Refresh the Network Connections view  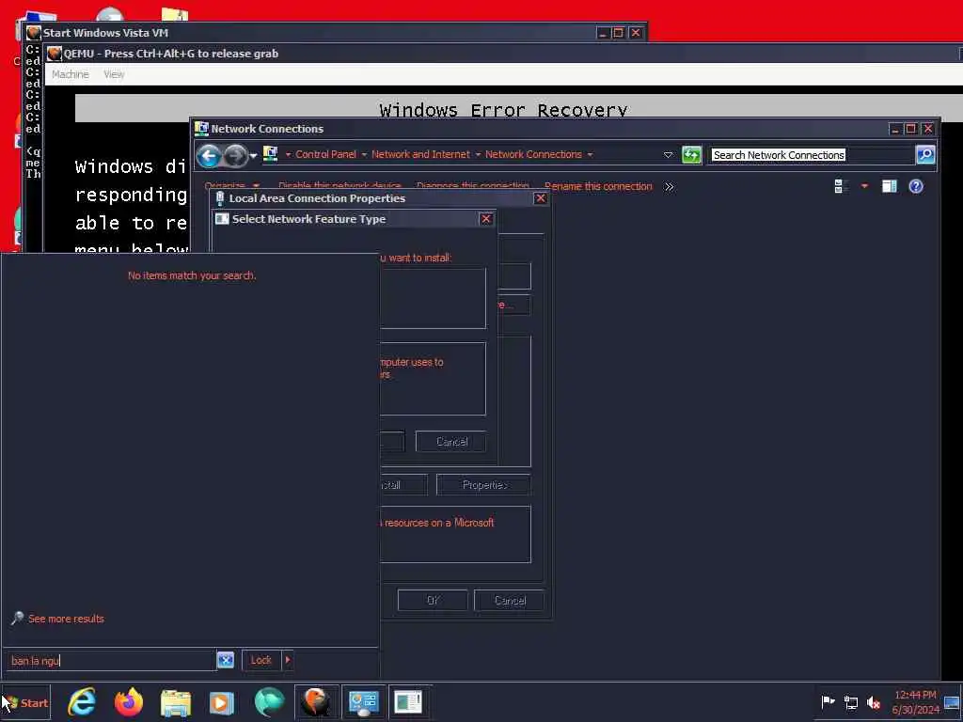[x=691, y=155]
